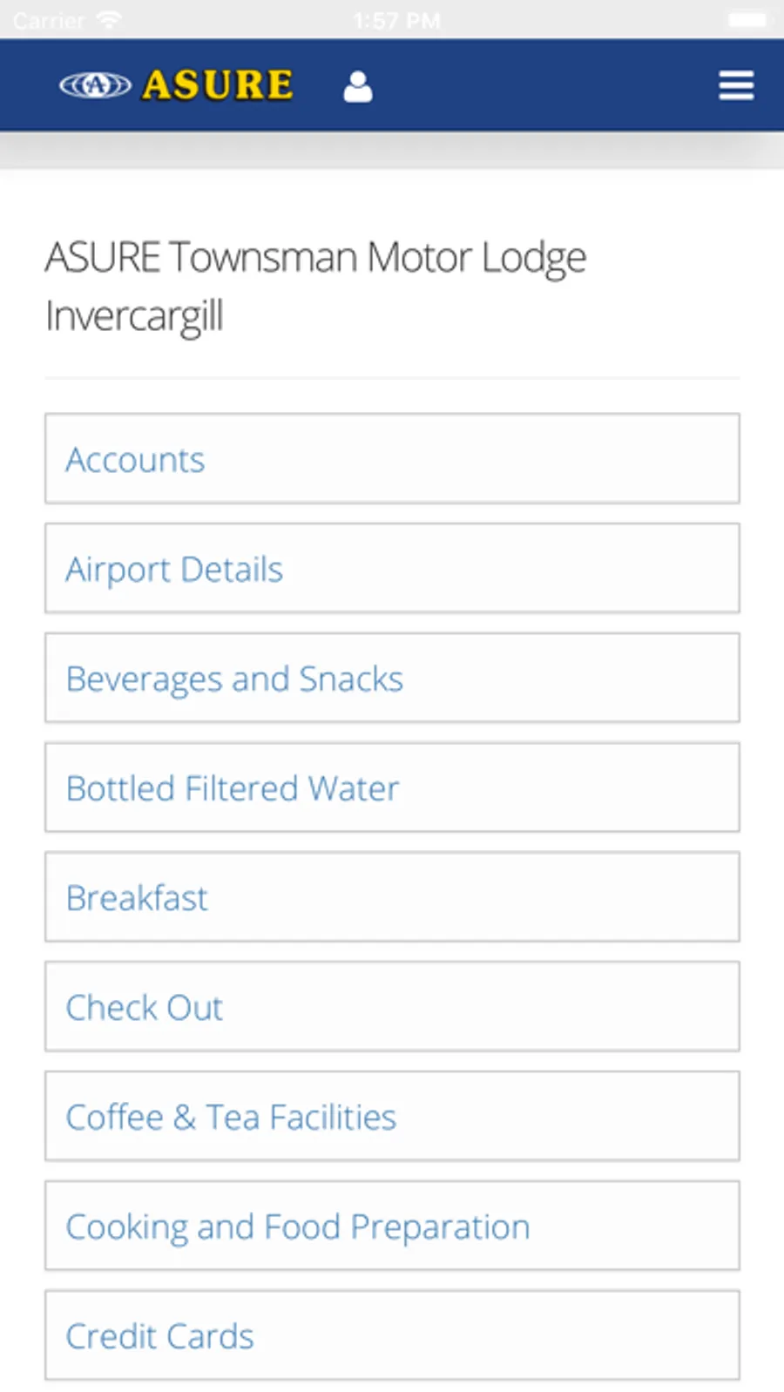Open the Breakfast entry
Screen dimensions: 784x1392
(392, 897)
